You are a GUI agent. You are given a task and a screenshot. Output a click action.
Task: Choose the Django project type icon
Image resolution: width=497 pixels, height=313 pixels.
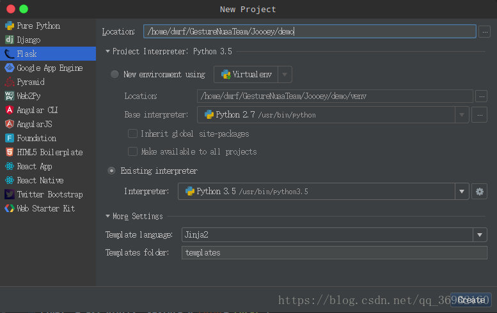click(10, 40)
